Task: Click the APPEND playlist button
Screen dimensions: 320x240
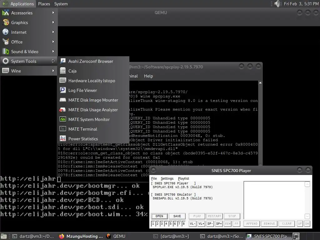Action: [252, 224]
